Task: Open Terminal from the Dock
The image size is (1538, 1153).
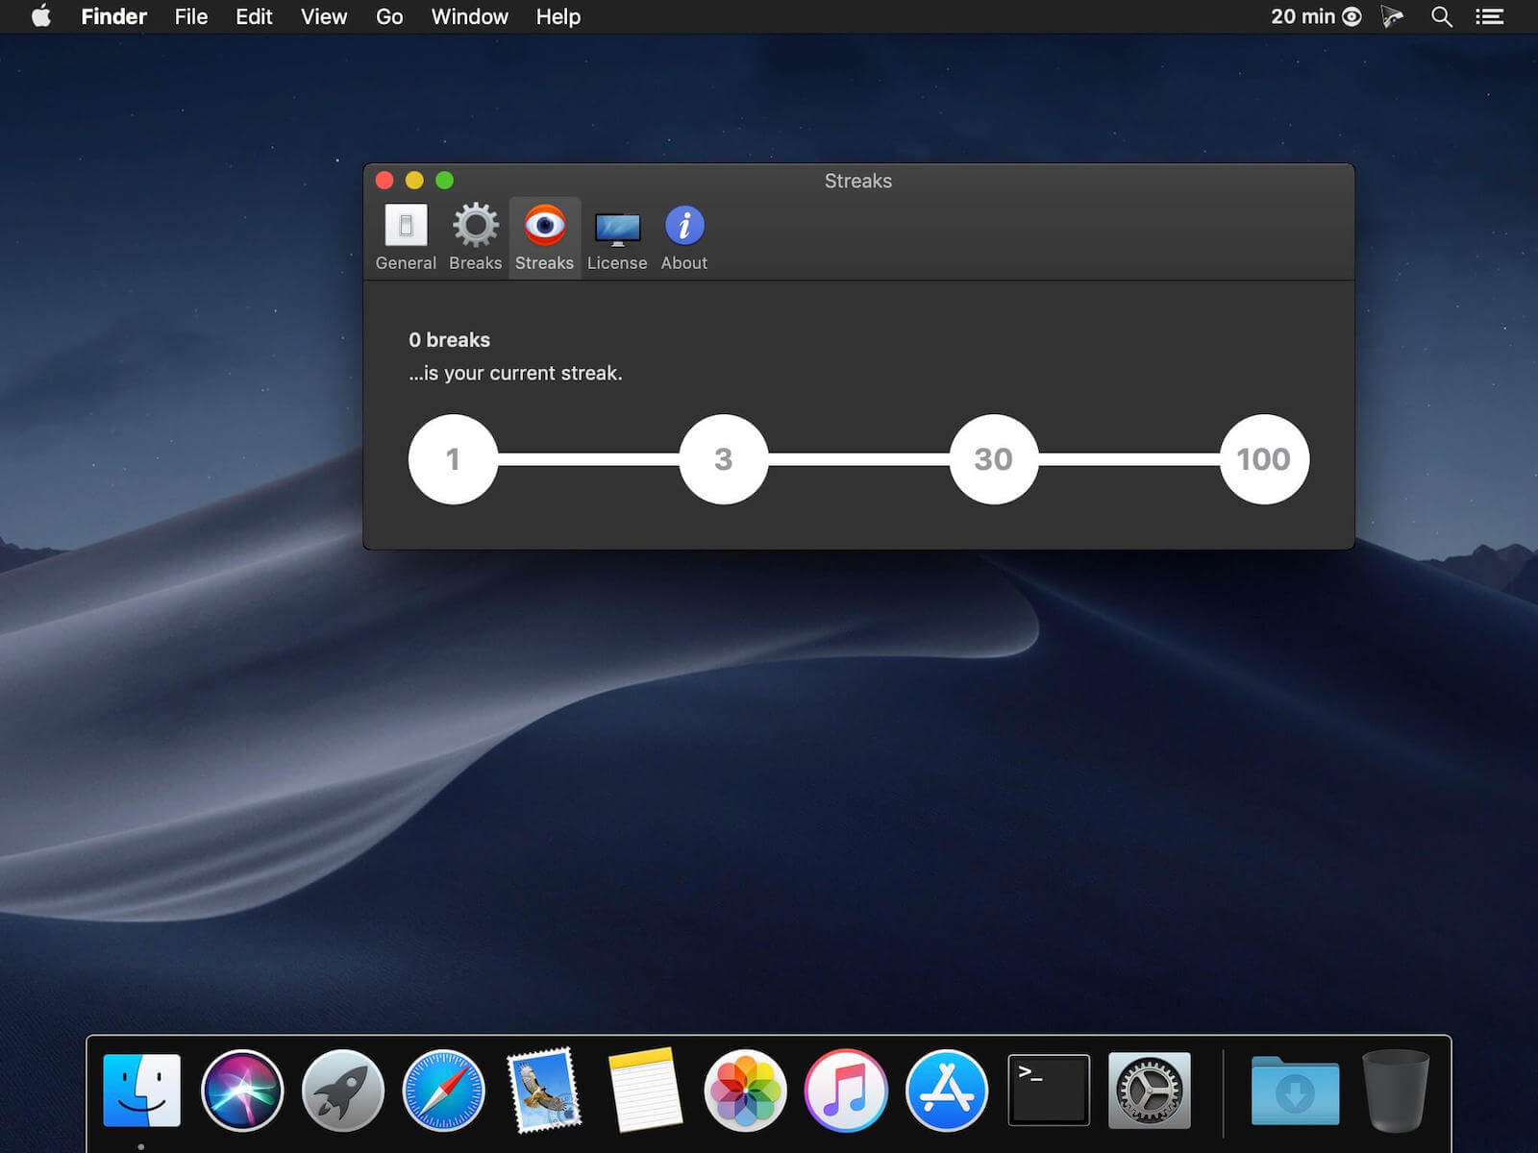Action: click(1048, 1091)
